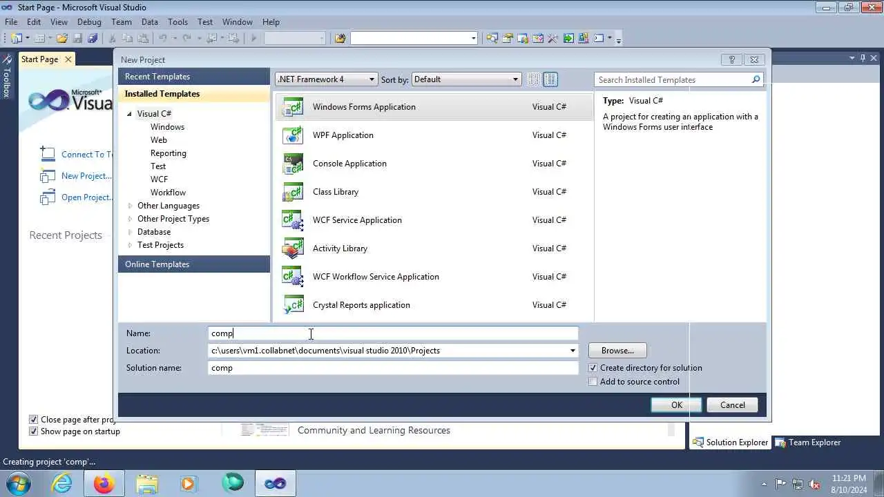884x497 pixels.
Task: Open the Tools menu
Action: point(177,22)
